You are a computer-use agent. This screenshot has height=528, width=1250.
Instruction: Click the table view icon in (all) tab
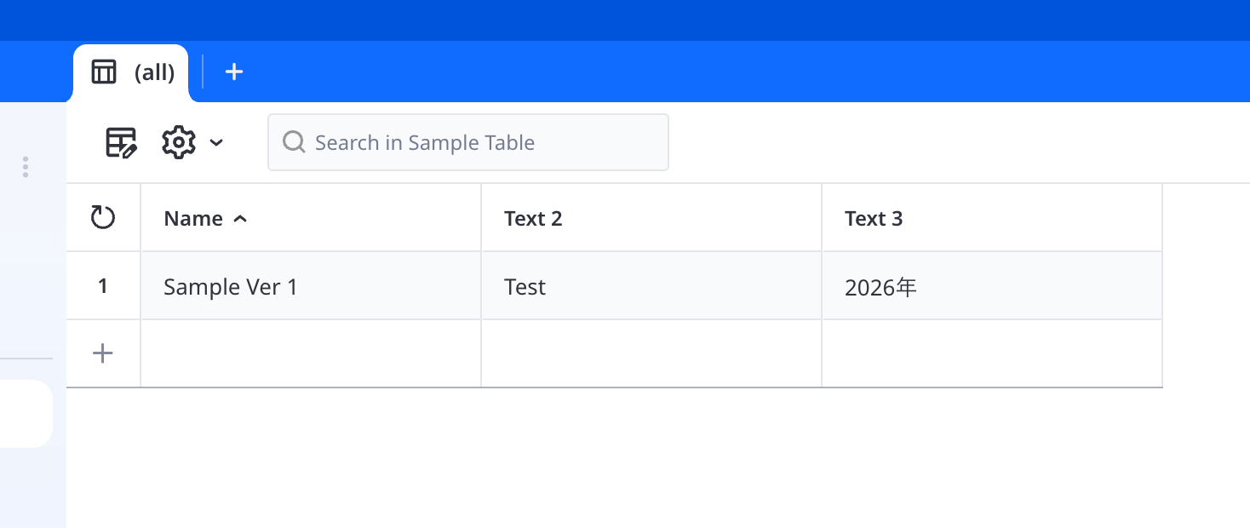(104, 72)
